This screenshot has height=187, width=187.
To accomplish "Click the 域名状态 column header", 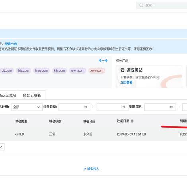I will click(x=55, y=121).
